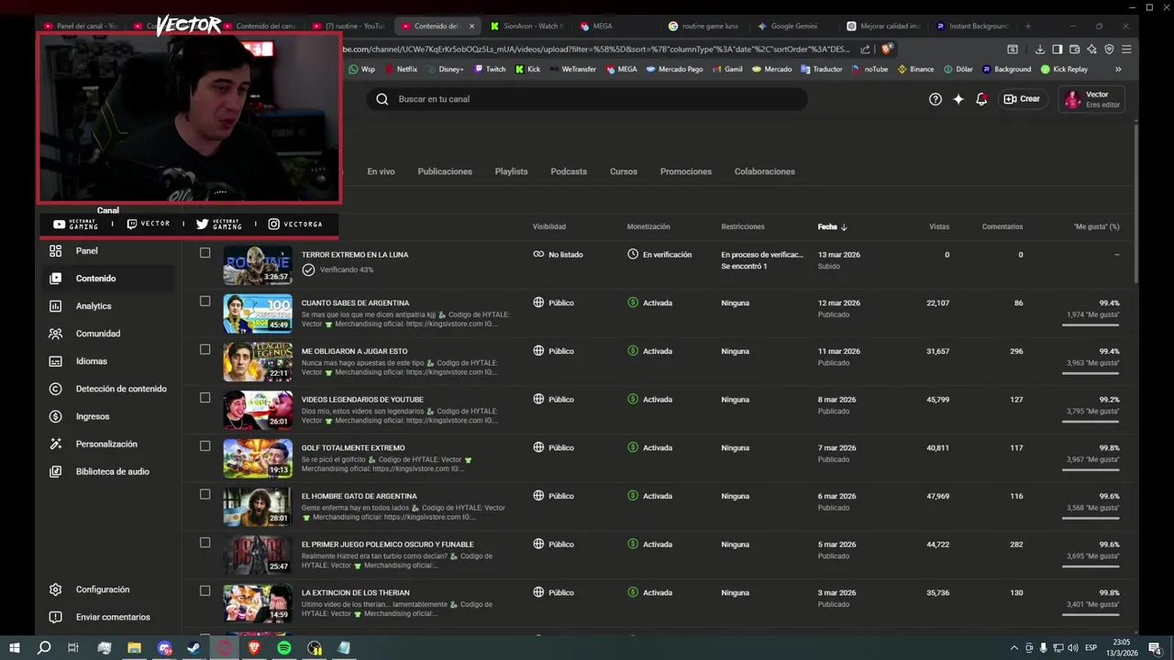Select checkbox for ME OBLIGARON A JUGAR ESTO
The image size is (1174, 660).
(205, 349)
